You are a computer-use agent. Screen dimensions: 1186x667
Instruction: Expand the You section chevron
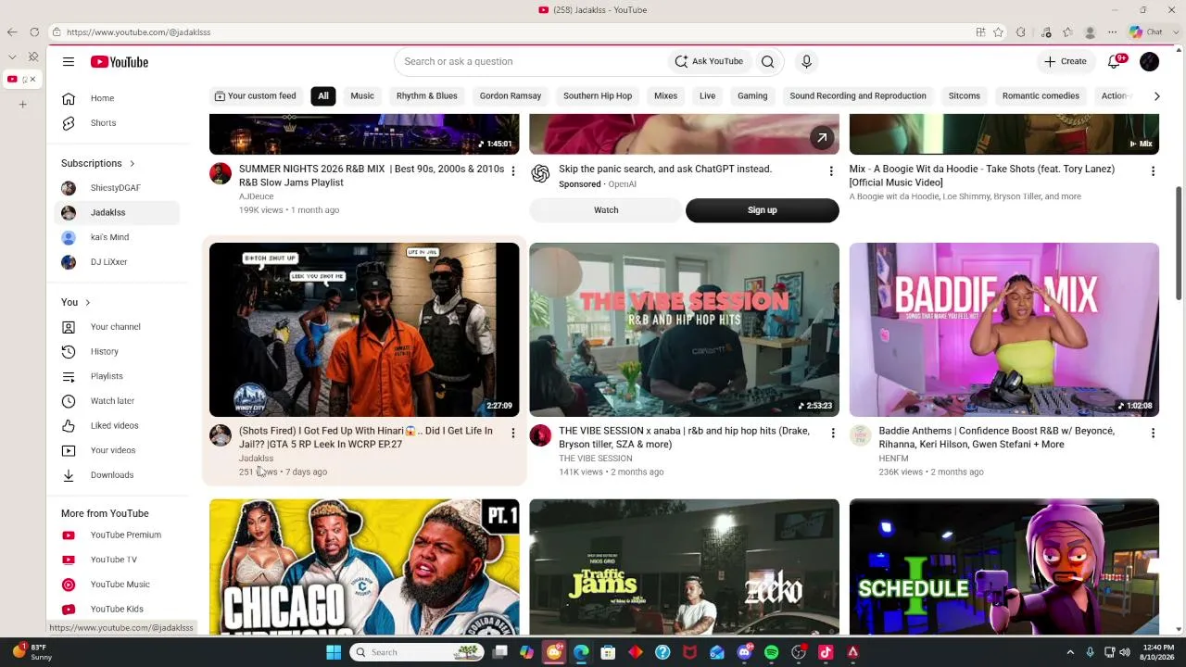(x=88, y=303)
